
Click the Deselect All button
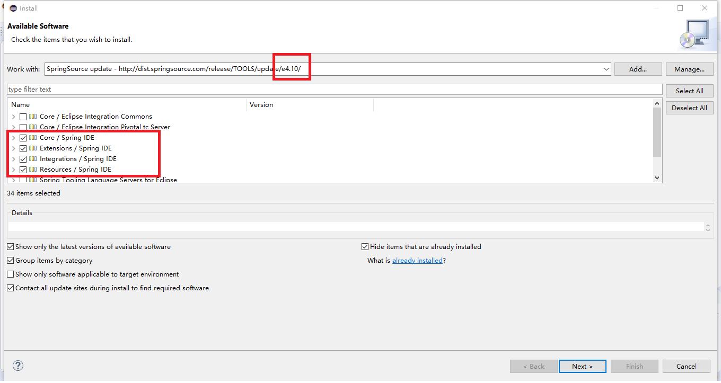click(689, 108)
